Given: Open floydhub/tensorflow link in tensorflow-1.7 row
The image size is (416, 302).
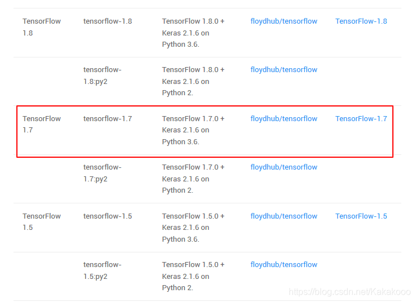Looking at the screenshot, I should point(284,119).
